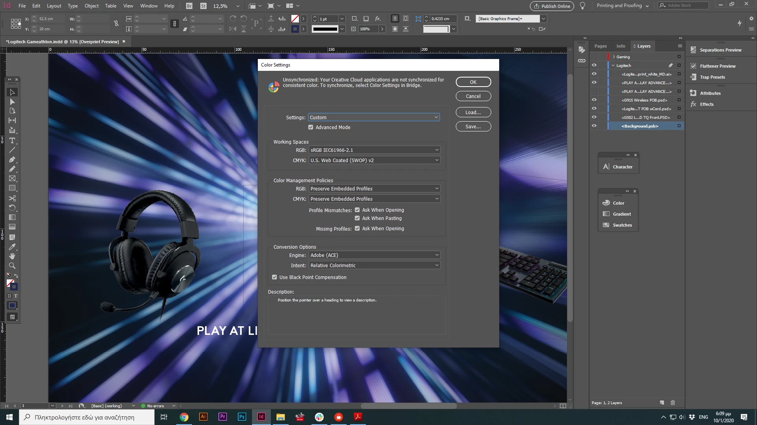Open the CMYK working space dropdown
Screen dimensions: 757x425
374,160
